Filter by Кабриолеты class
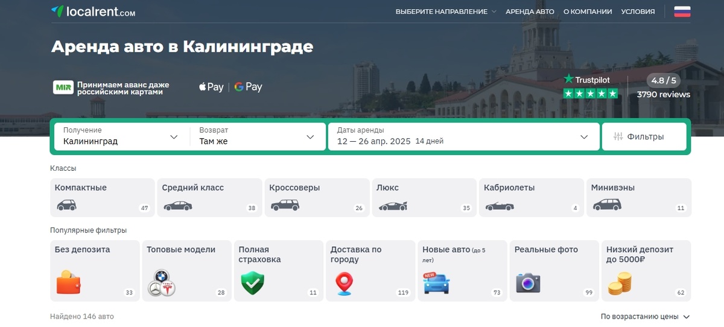 [x=532, y=197]
